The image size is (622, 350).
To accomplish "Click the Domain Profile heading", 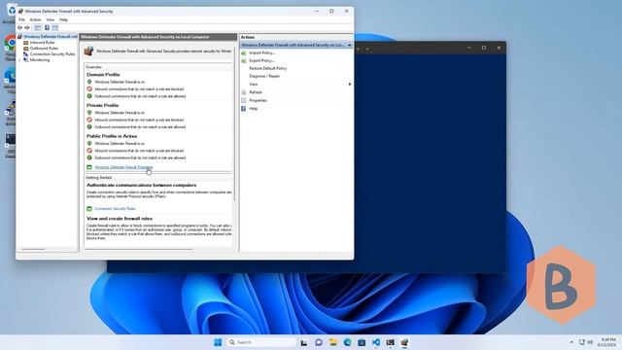I will (x=103, y=75).
